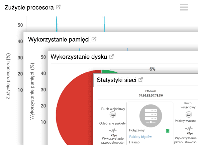This screenshot has height=145, width=198.
Task: Click the Ruch wyjściowy label
Action: (188, 105)
